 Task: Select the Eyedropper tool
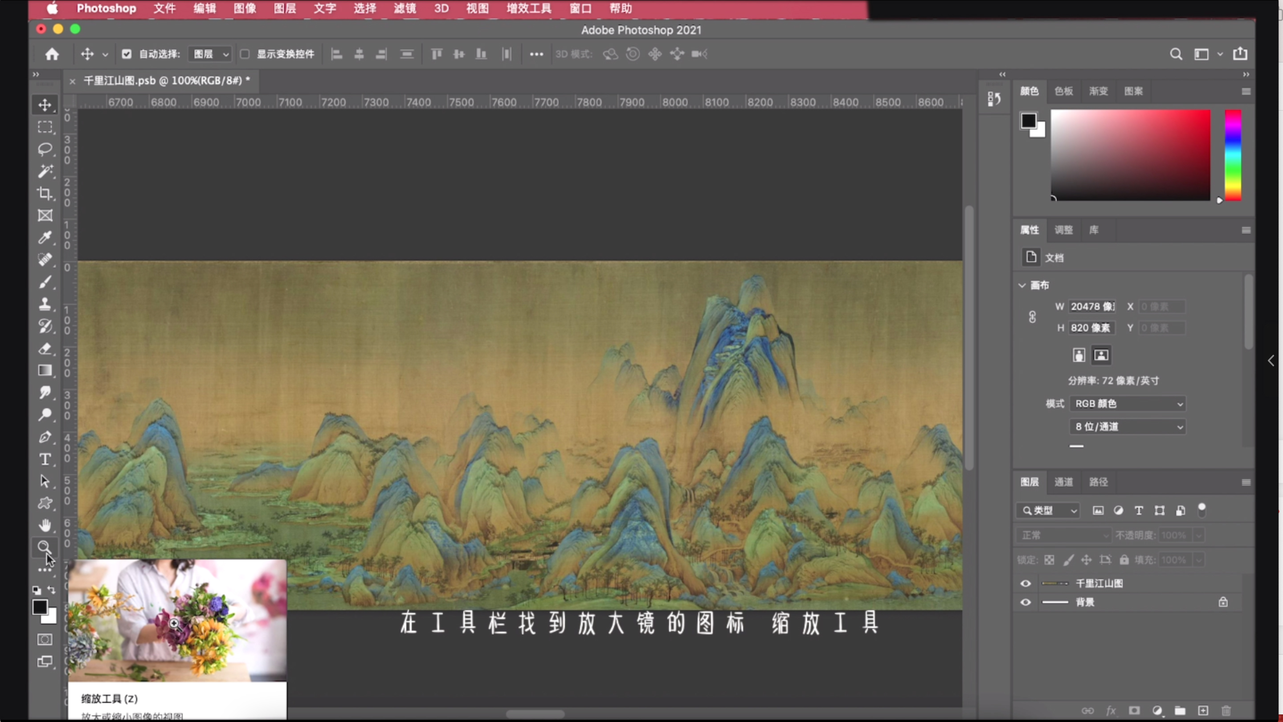[x=45, y=237]
